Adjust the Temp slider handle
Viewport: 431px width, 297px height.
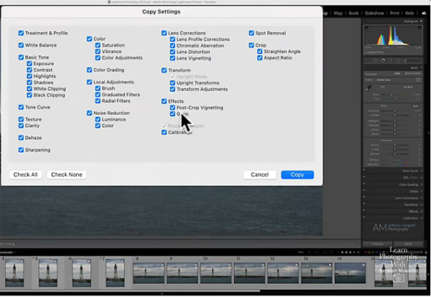pos(391,95)
